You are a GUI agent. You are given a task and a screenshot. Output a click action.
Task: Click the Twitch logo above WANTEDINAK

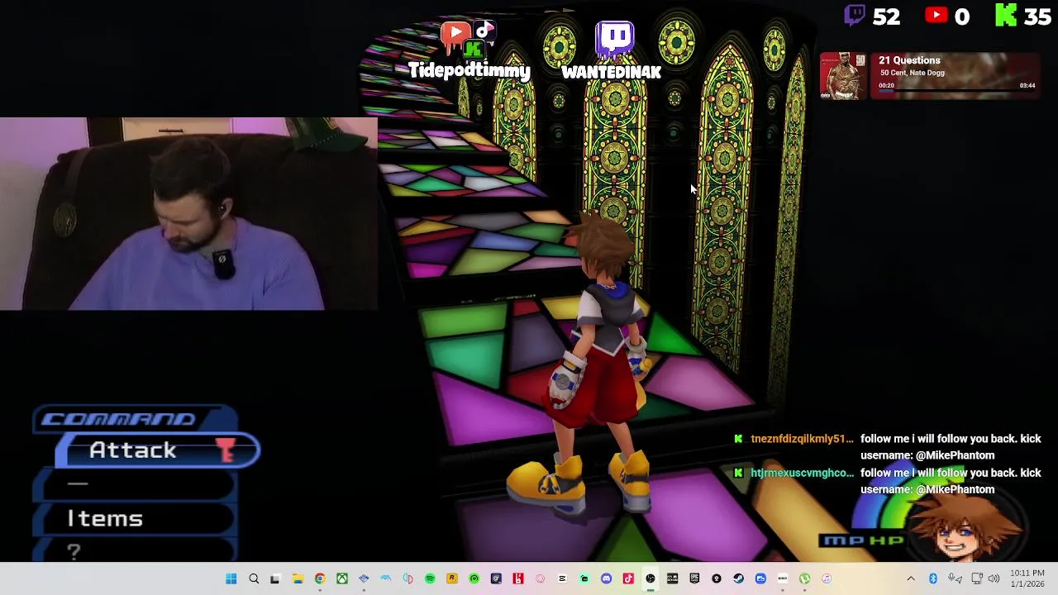pyautogui.click(x=615, y=37)
